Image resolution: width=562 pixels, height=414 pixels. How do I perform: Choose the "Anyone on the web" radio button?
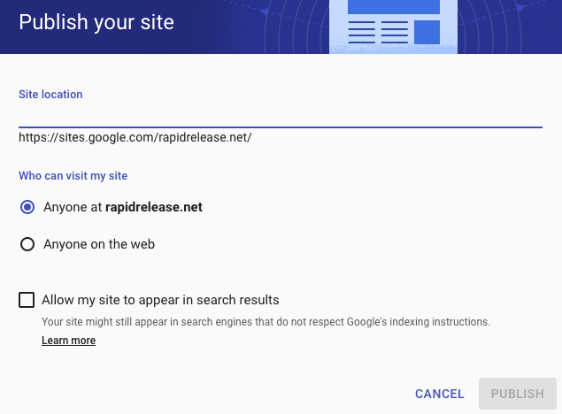point(27,244)
